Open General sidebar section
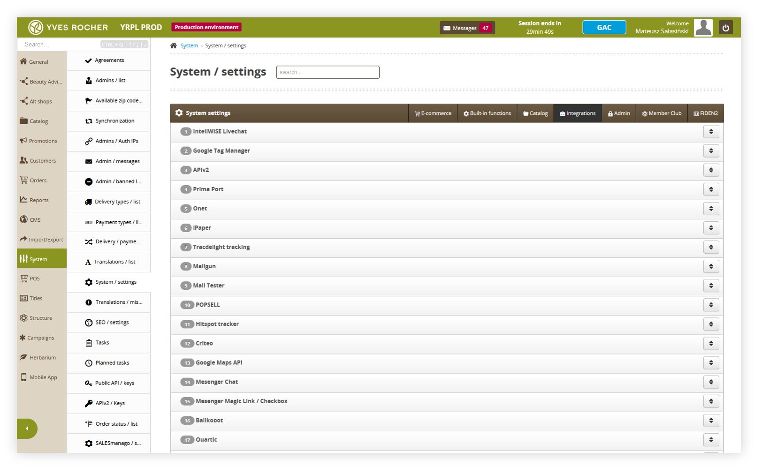The image size is (762, 474). pyautogui.click(x=42, y=62)
